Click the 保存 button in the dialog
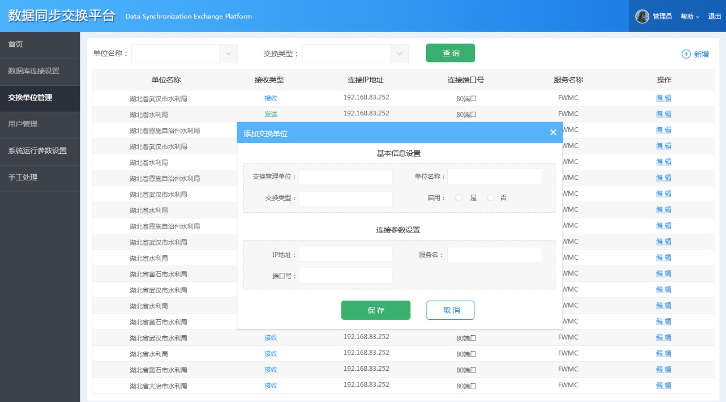Image resolution: width=726 pixels, height=402 pixels. click(375, 310)
